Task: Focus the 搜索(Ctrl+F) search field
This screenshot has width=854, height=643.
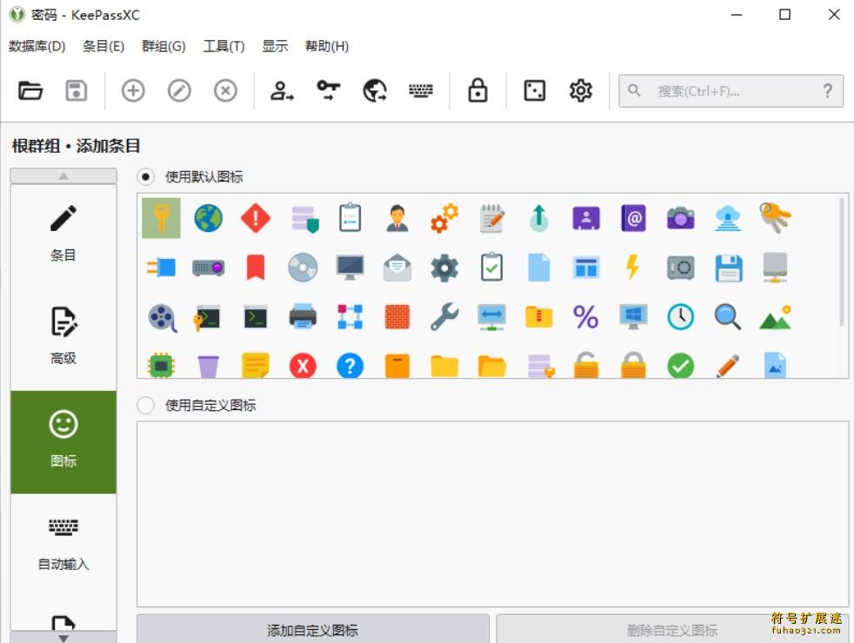Action: point(731,91)
